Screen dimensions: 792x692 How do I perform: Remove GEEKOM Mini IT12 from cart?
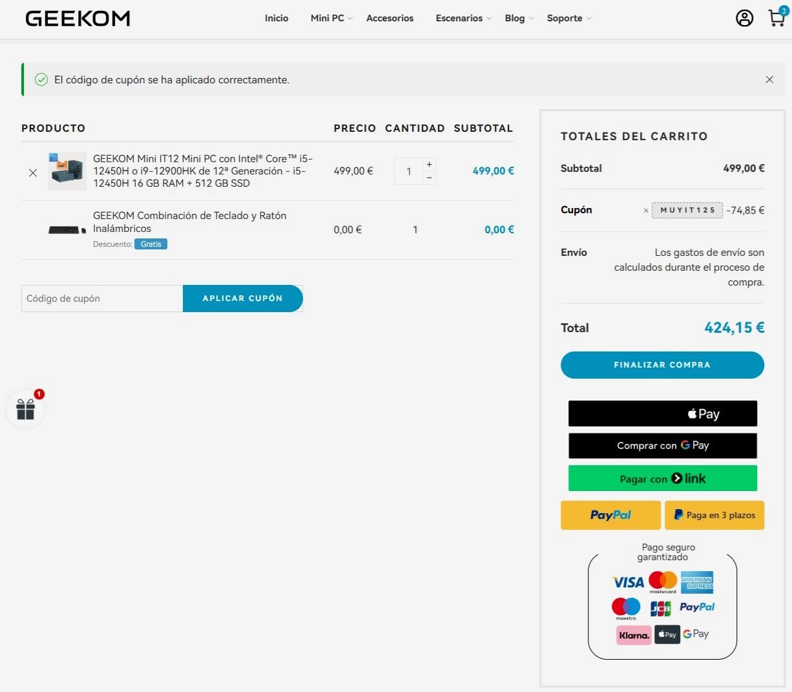point(33,173)
